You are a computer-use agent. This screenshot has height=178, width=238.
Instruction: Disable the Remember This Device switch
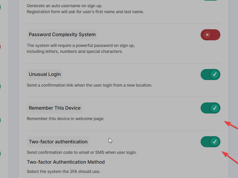click(x=210, y=108)
